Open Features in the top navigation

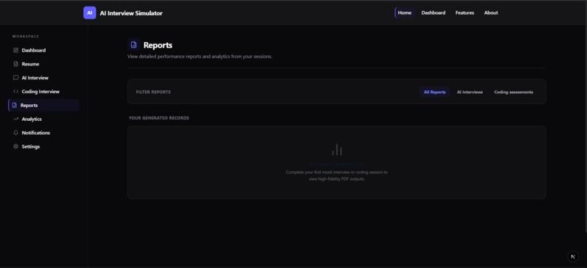click(x=465, y=12)
